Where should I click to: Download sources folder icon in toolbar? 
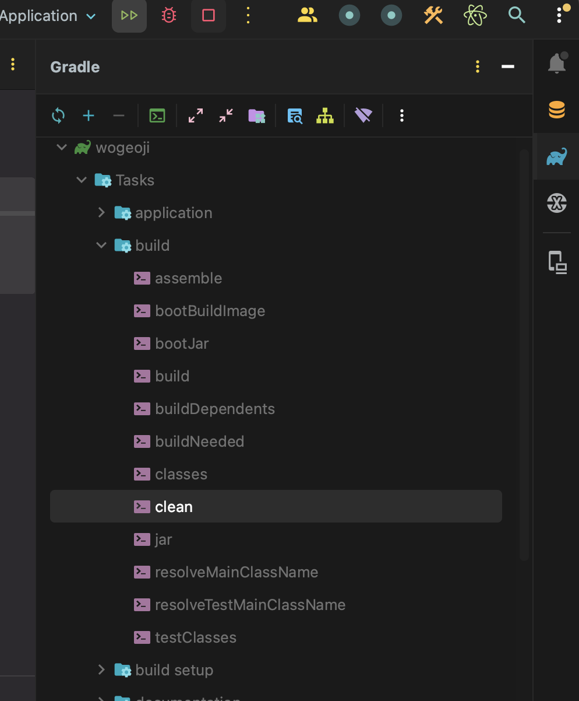[x=256, y=116]
